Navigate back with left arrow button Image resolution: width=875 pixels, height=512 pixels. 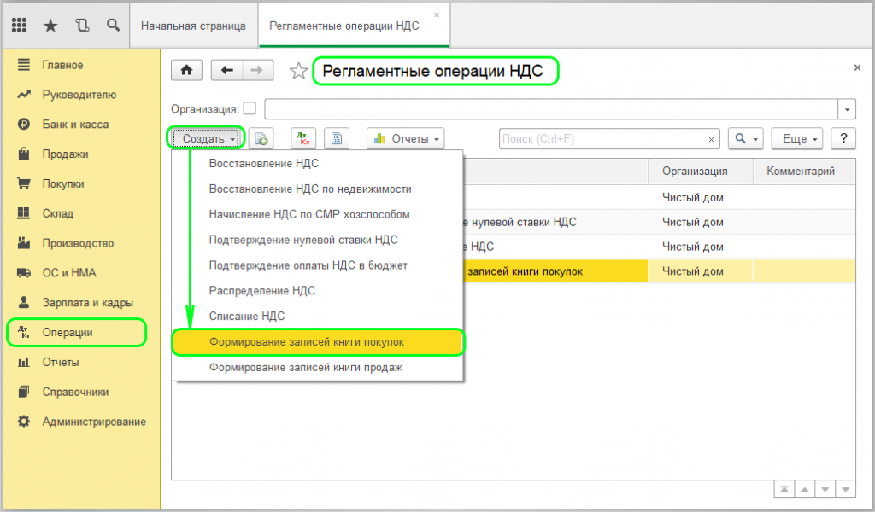(226, 71)
